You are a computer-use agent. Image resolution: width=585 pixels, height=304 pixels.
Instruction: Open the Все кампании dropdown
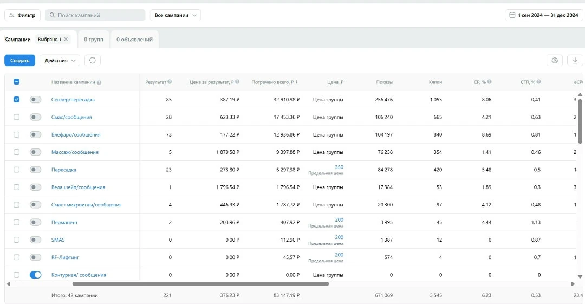pyautogui.click(x=175, y=15)
